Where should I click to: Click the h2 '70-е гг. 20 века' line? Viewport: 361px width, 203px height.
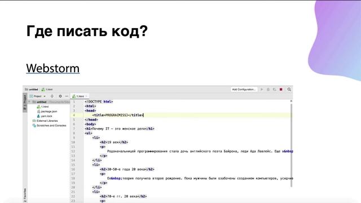pos(124,196)
